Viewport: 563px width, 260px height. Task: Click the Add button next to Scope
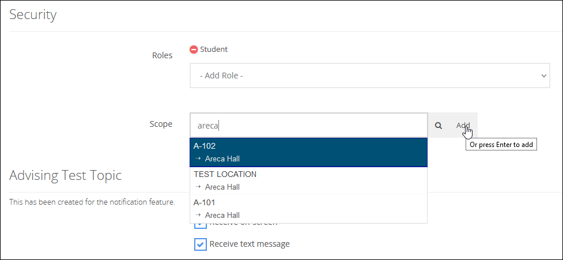coord(463,125)
